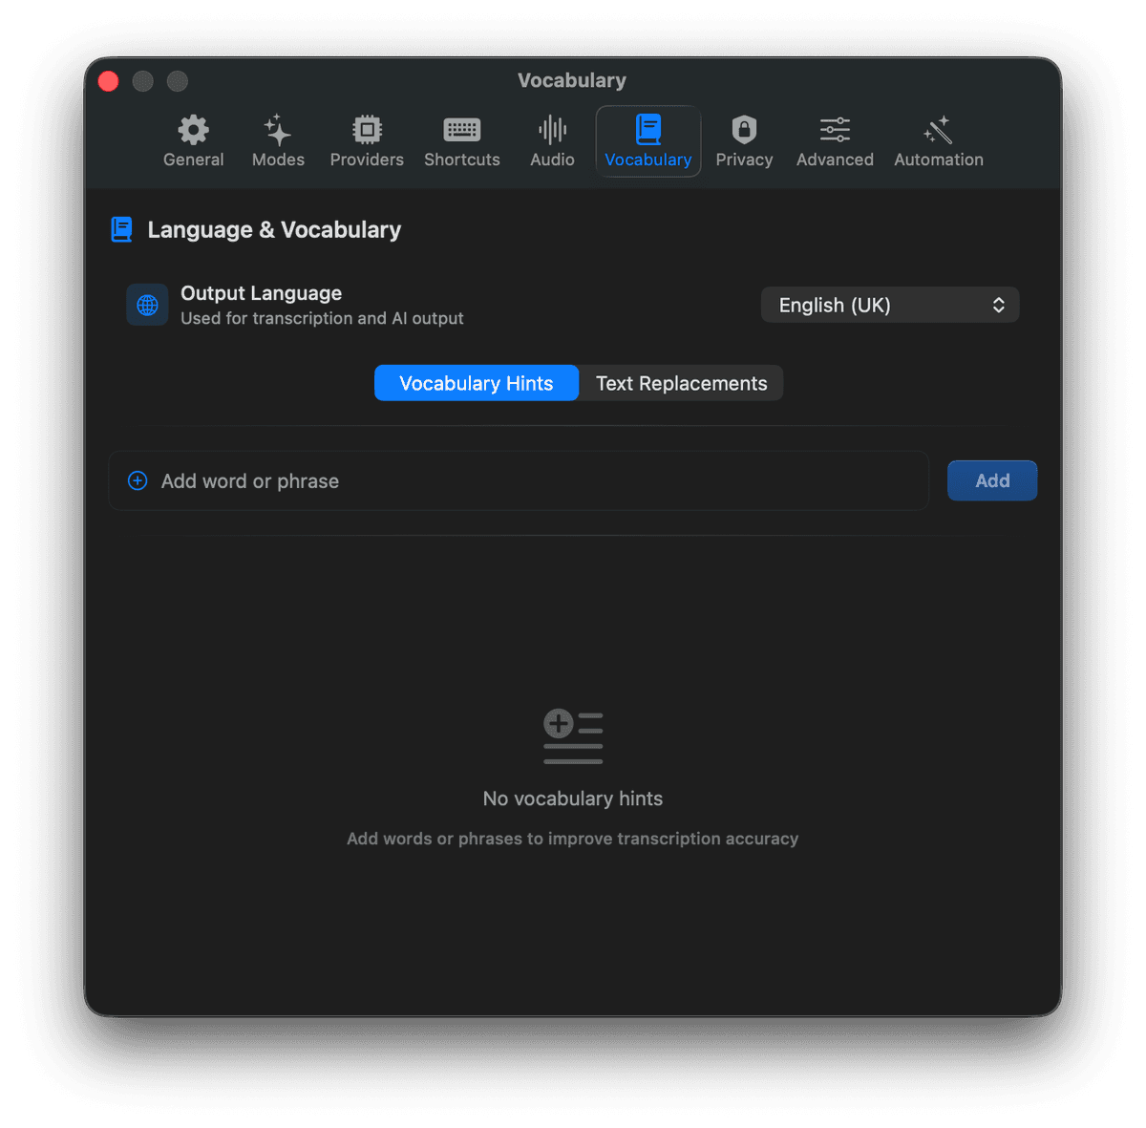Click the Automation wand icon
Image resolution: width=1146 pixels, height=1128 pixels.
click(937, 131)
